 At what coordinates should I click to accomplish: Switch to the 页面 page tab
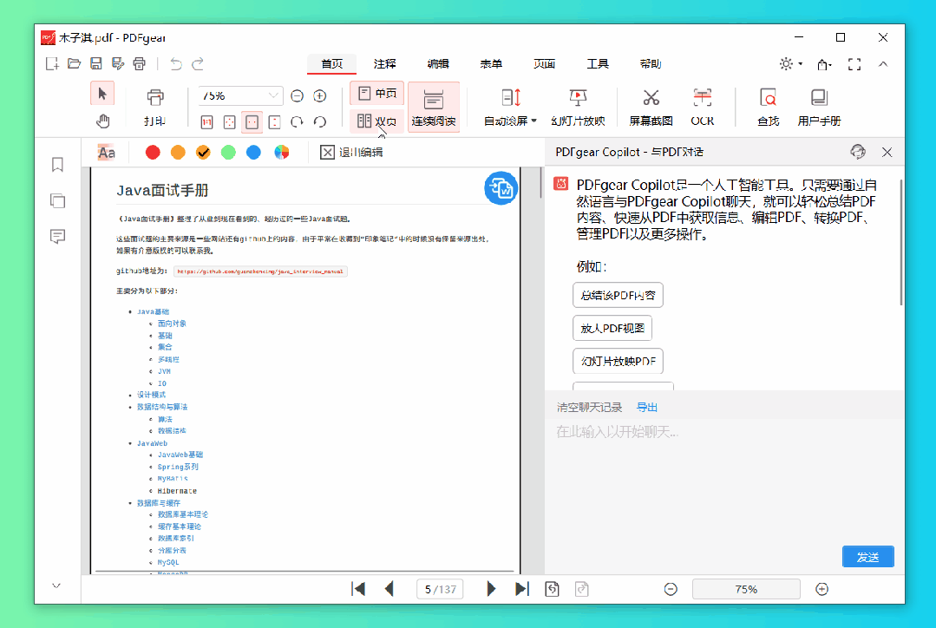point(544,64)
